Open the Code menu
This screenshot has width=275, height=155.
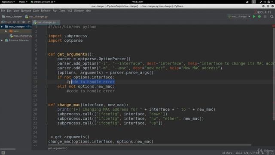(x=36, y=11)
